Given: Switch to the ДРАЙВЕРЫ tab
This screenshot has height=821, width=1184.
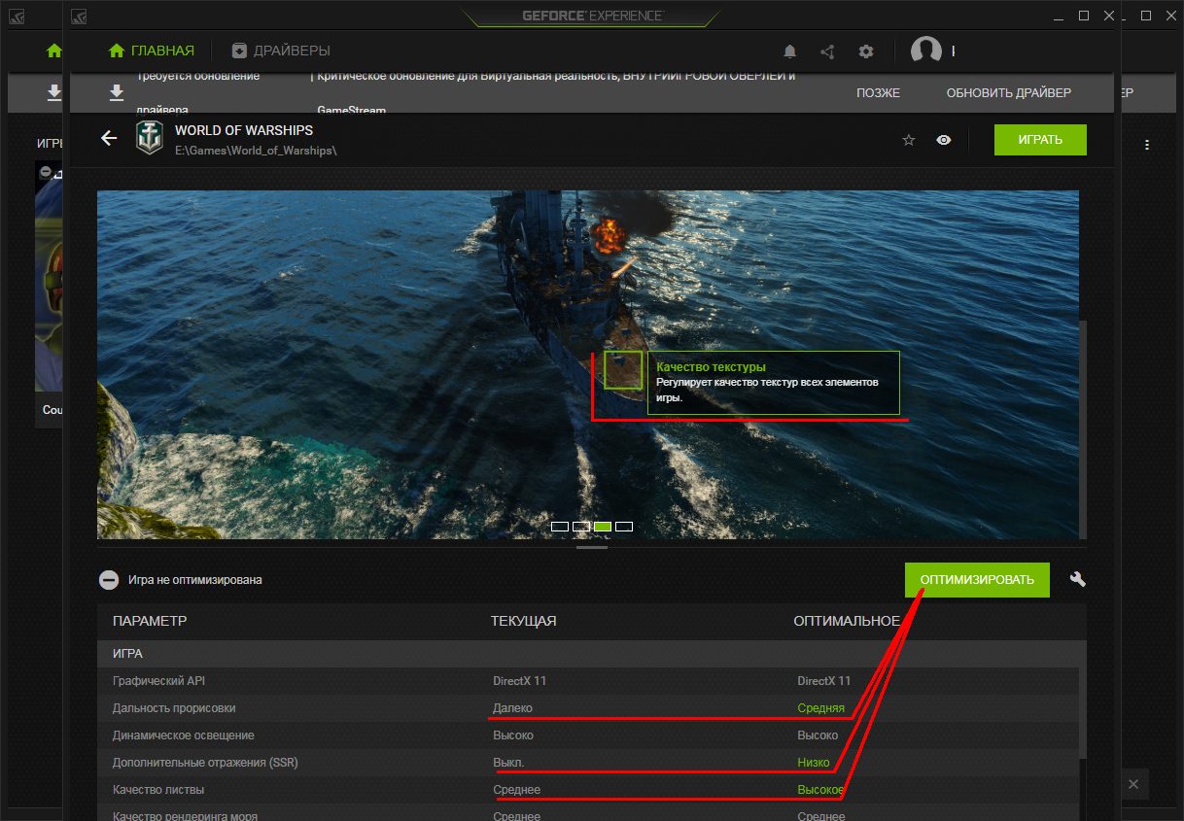Looking at the screenshot, I should coord(281,51).
